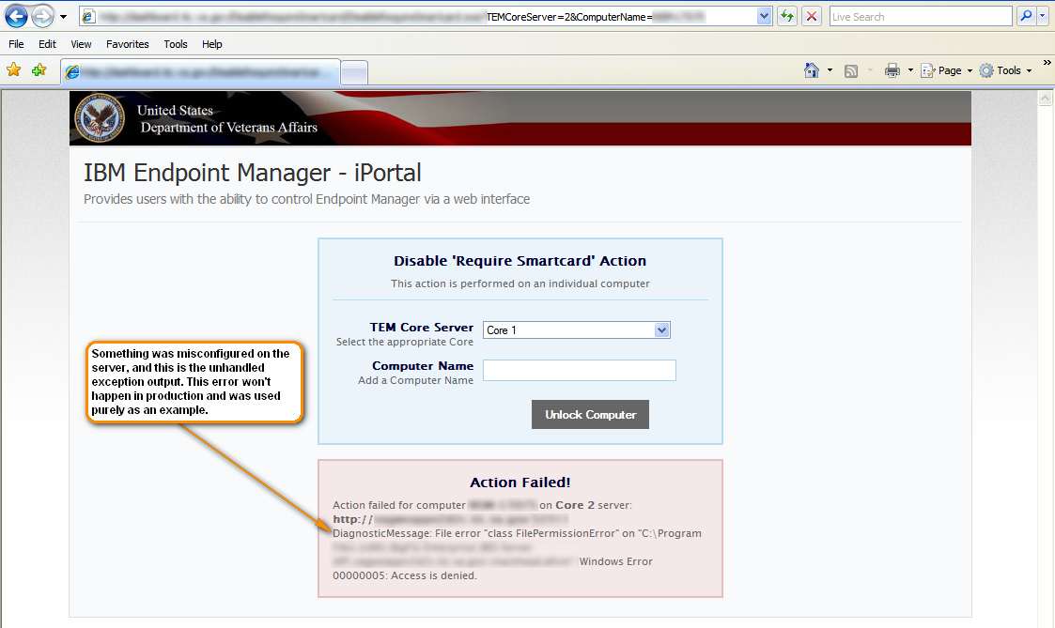Click the Live Search box
This screenshot has width=1055, height=628.
(x=920, y=17)
